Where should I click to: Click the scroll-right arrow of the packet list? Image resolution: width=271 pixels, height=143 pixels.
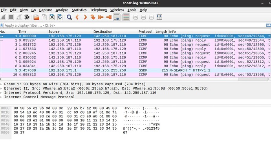(269, 79)
